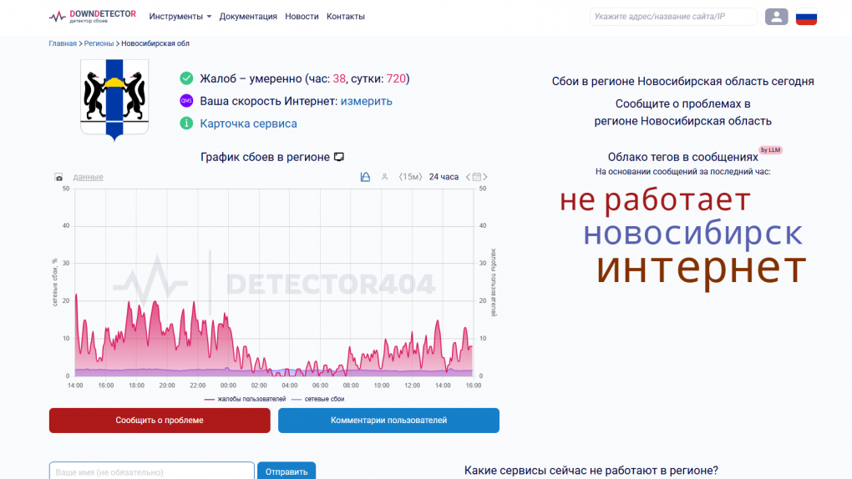Click the chart screenshot camera icon
Screen dimensions: 852x479
[58, 177]
